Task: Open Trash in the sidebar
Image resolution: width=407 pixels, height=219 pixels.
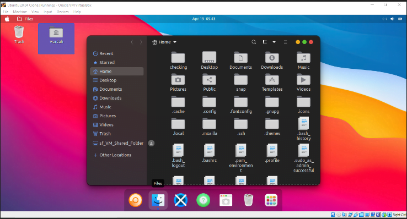Action: pyautogui.click(x=117, y=134)
